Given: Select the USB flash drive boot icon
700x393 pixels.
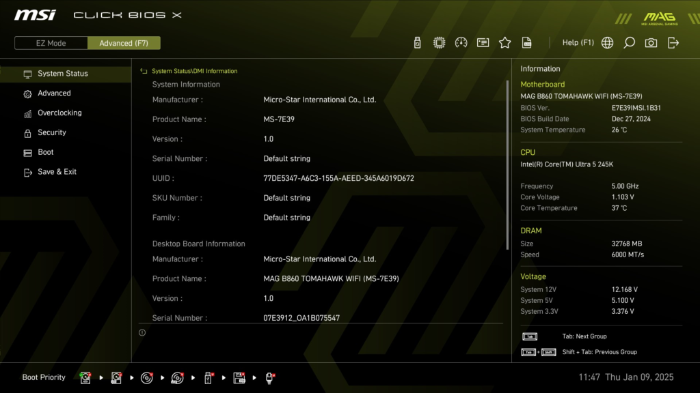Looking at the screenshot, I should click(208, 377).
